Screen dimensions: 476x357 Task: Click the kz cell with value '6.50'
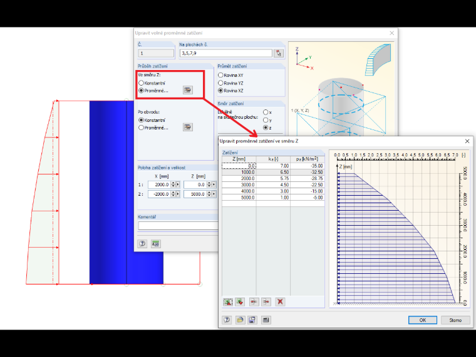[x=273, y=172]
